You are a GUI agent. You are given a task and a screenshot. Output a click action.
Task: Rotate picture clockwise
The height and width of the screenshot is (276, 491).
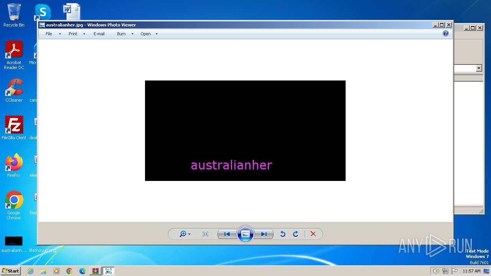[x=296, y=234]
